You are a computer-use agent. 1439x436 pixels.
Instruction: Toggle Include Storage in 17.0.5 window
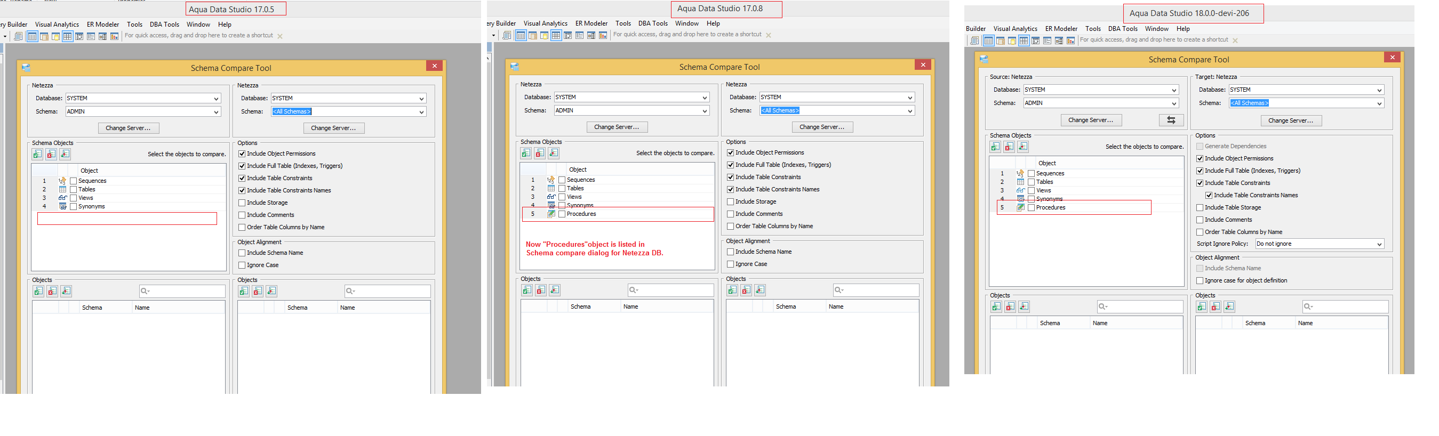[242, 203]
